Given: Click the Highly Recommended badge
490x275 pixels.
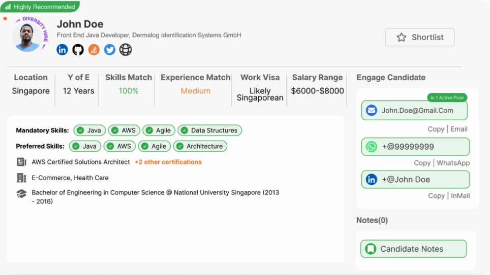Looking at the screenshot, I should [x=40, y=7].
